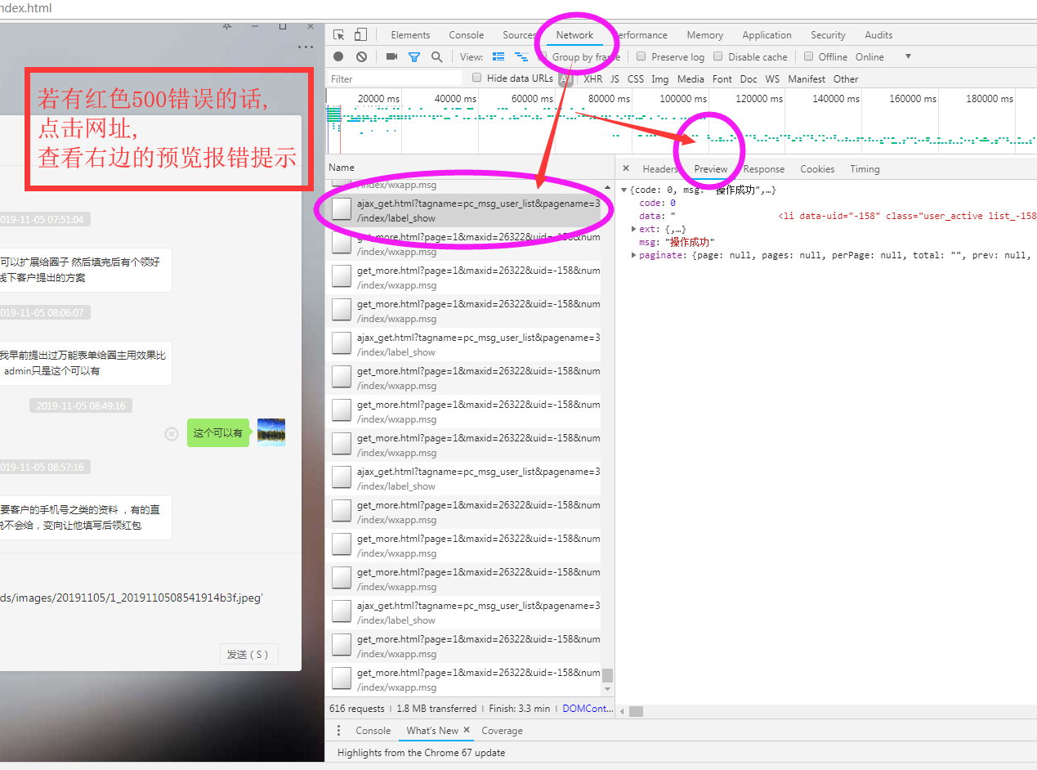This screenshot has width=1037, height=770.
Task: Stop recording the network log
Action: click(x=338, y=57)
